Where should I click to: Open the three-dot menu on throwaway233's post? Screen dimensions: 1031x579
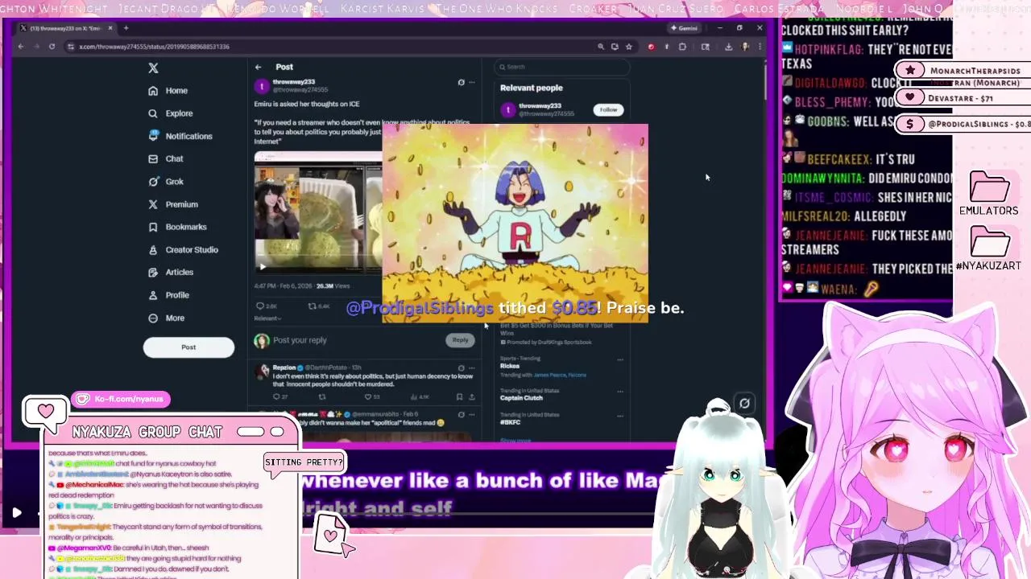(x=472, y=82)
